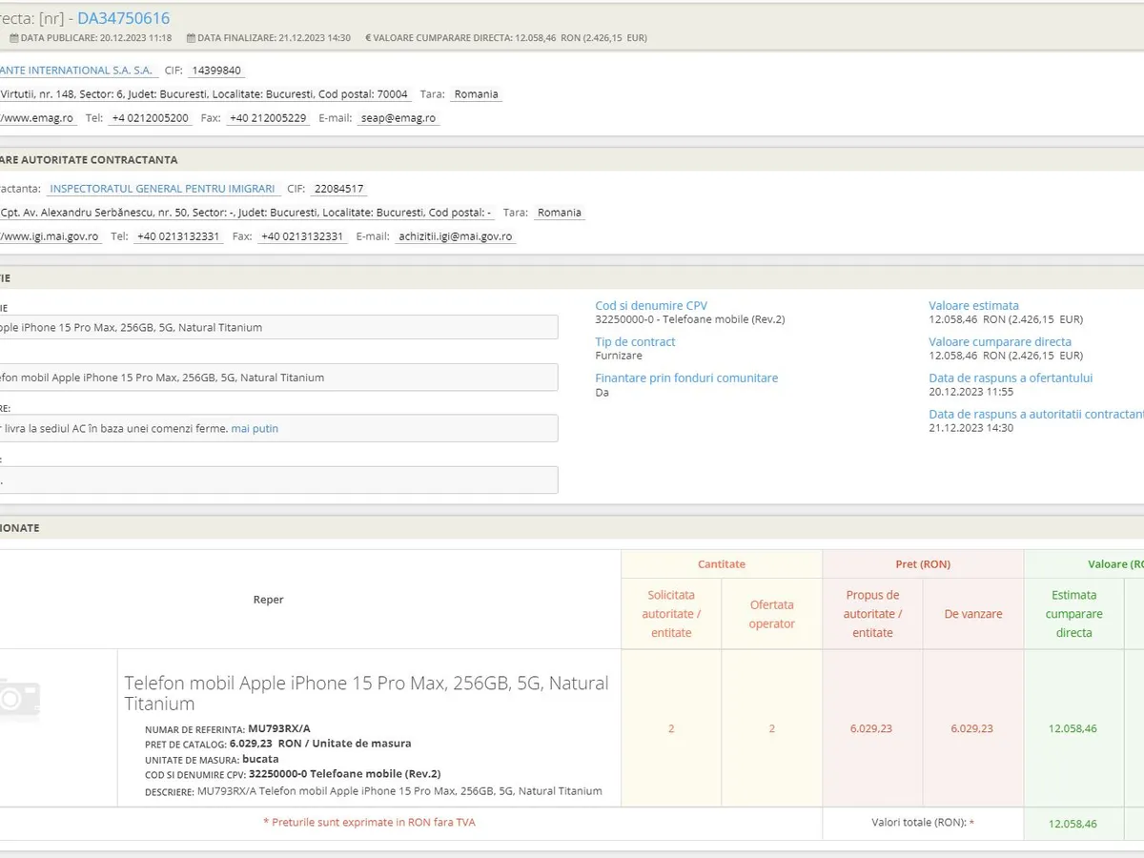Screen dimensions: 1144x858
Task: Open the www.igi.mai.gov.ro website link
Action: coord(50,236)
